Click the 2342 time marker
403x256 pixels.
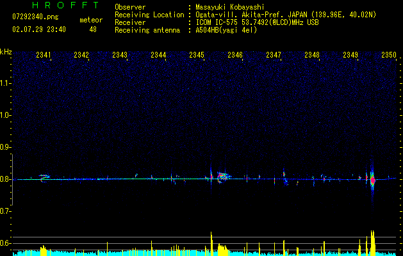(81, 55)
